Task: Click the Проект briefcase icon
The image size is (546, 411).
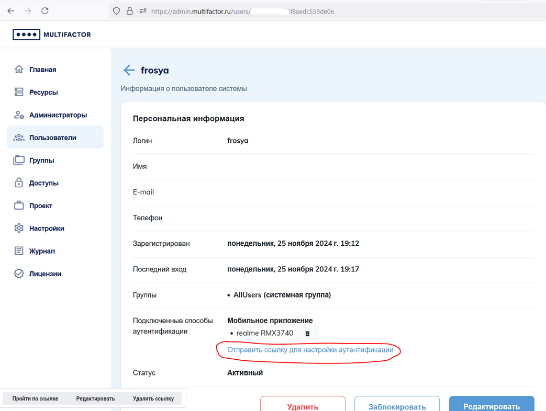Action: coord(19,206)
